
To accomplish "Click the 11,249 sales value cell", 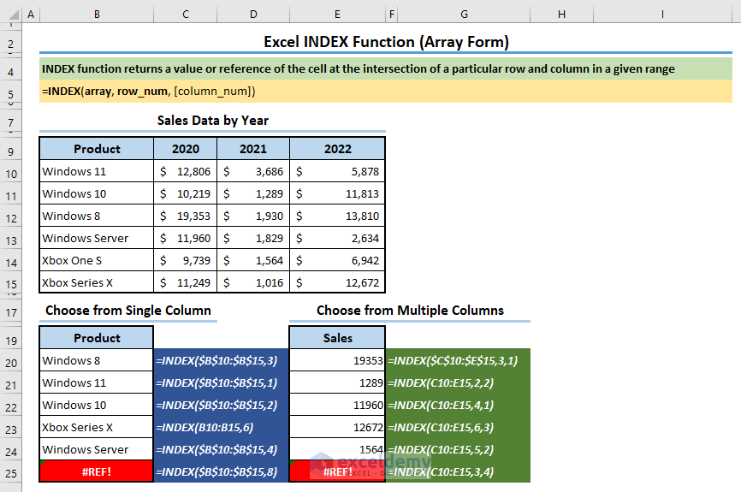I will click(x=185, y=282).
